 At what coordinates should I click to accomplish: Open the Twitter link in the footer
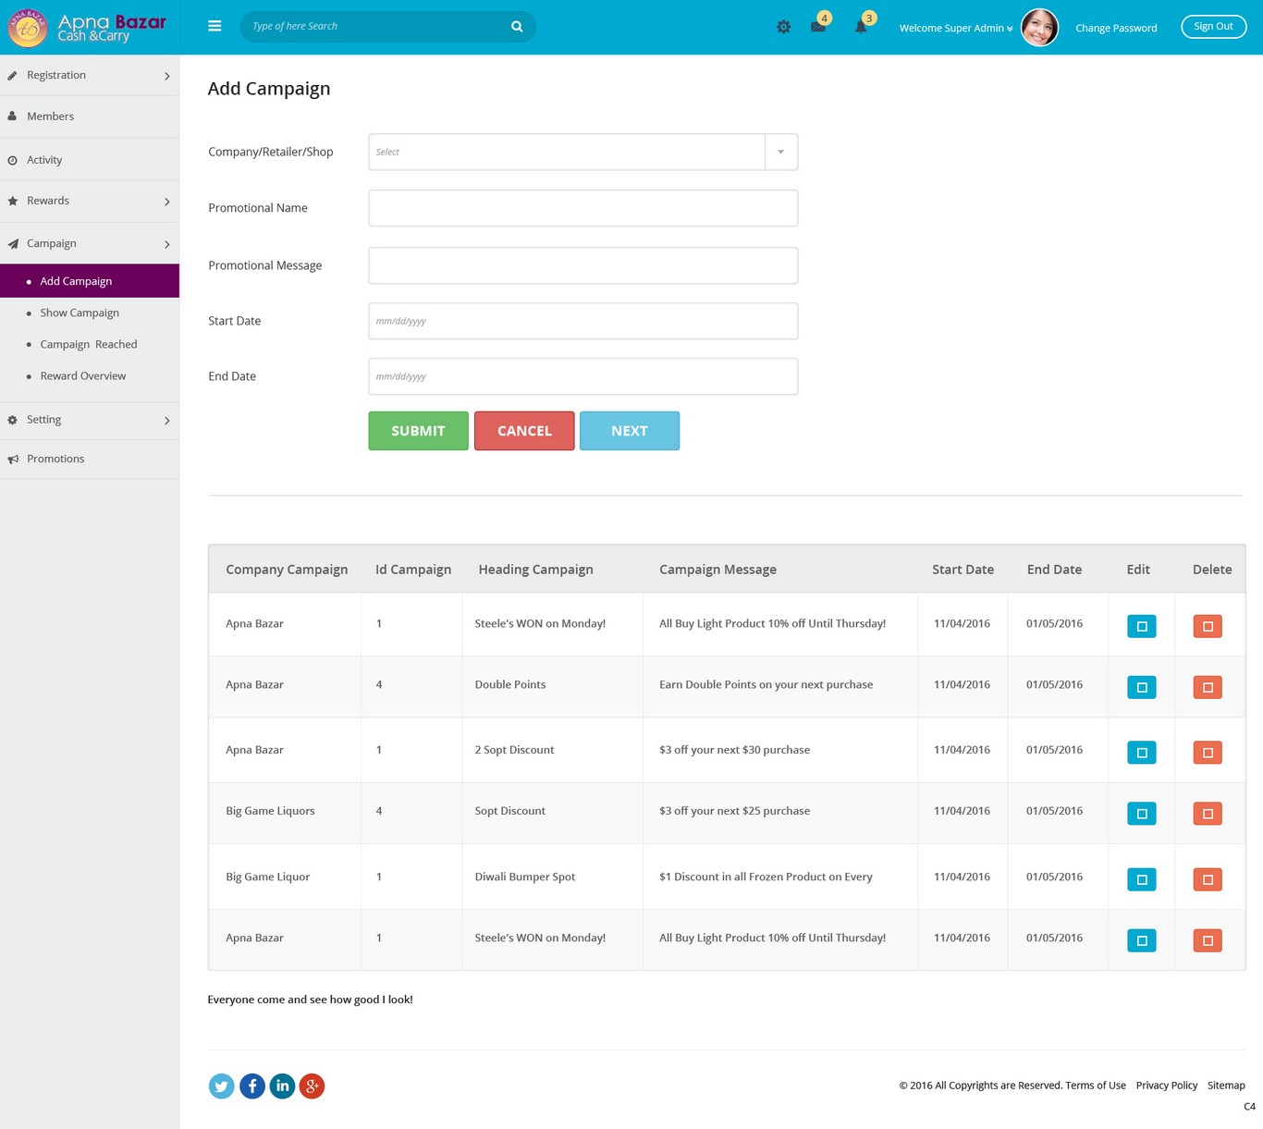(222, 1086)
